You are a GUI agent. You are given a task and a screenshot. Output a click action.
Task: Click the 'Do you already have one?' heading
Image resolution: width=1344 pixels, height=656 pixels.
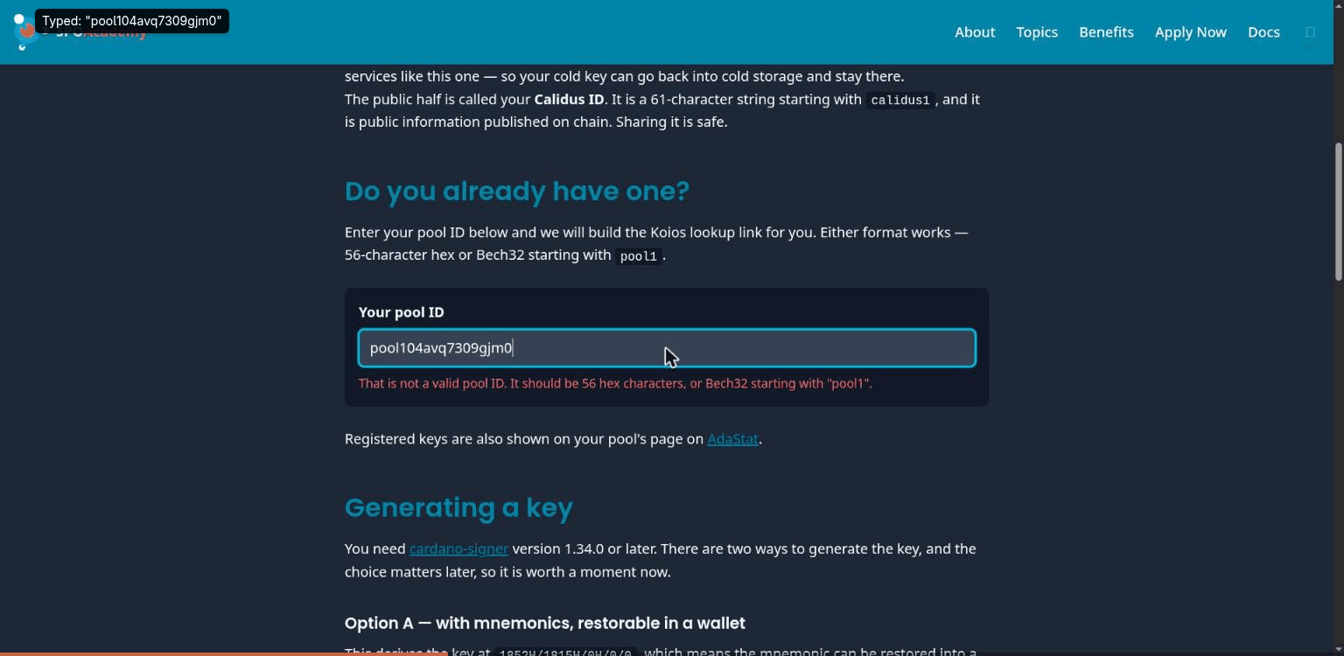click(x=516, y=191)
